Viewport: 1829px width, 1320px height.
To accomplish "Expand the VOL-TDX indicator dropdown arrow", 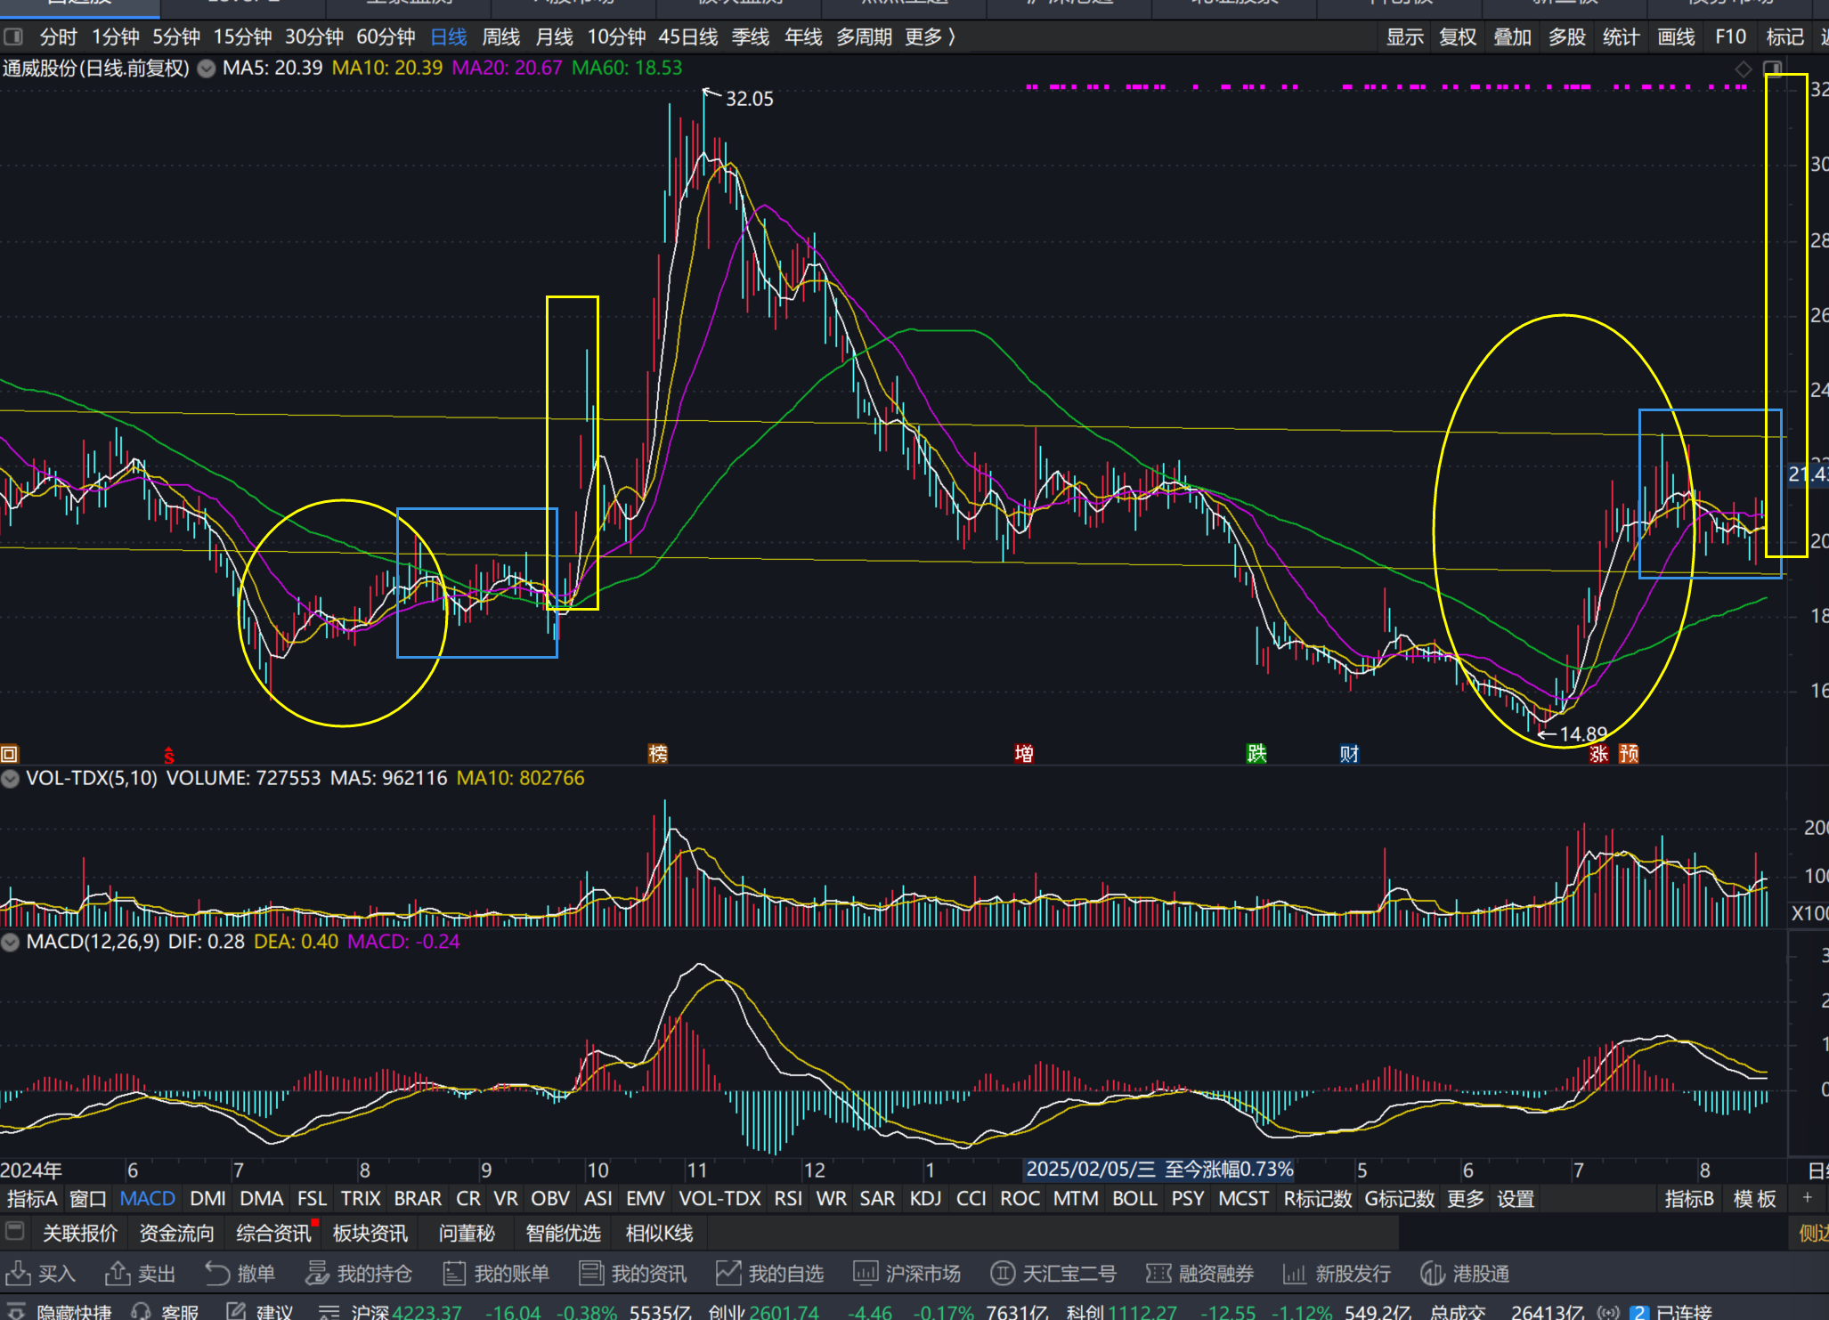I will [x=11, y=779].
